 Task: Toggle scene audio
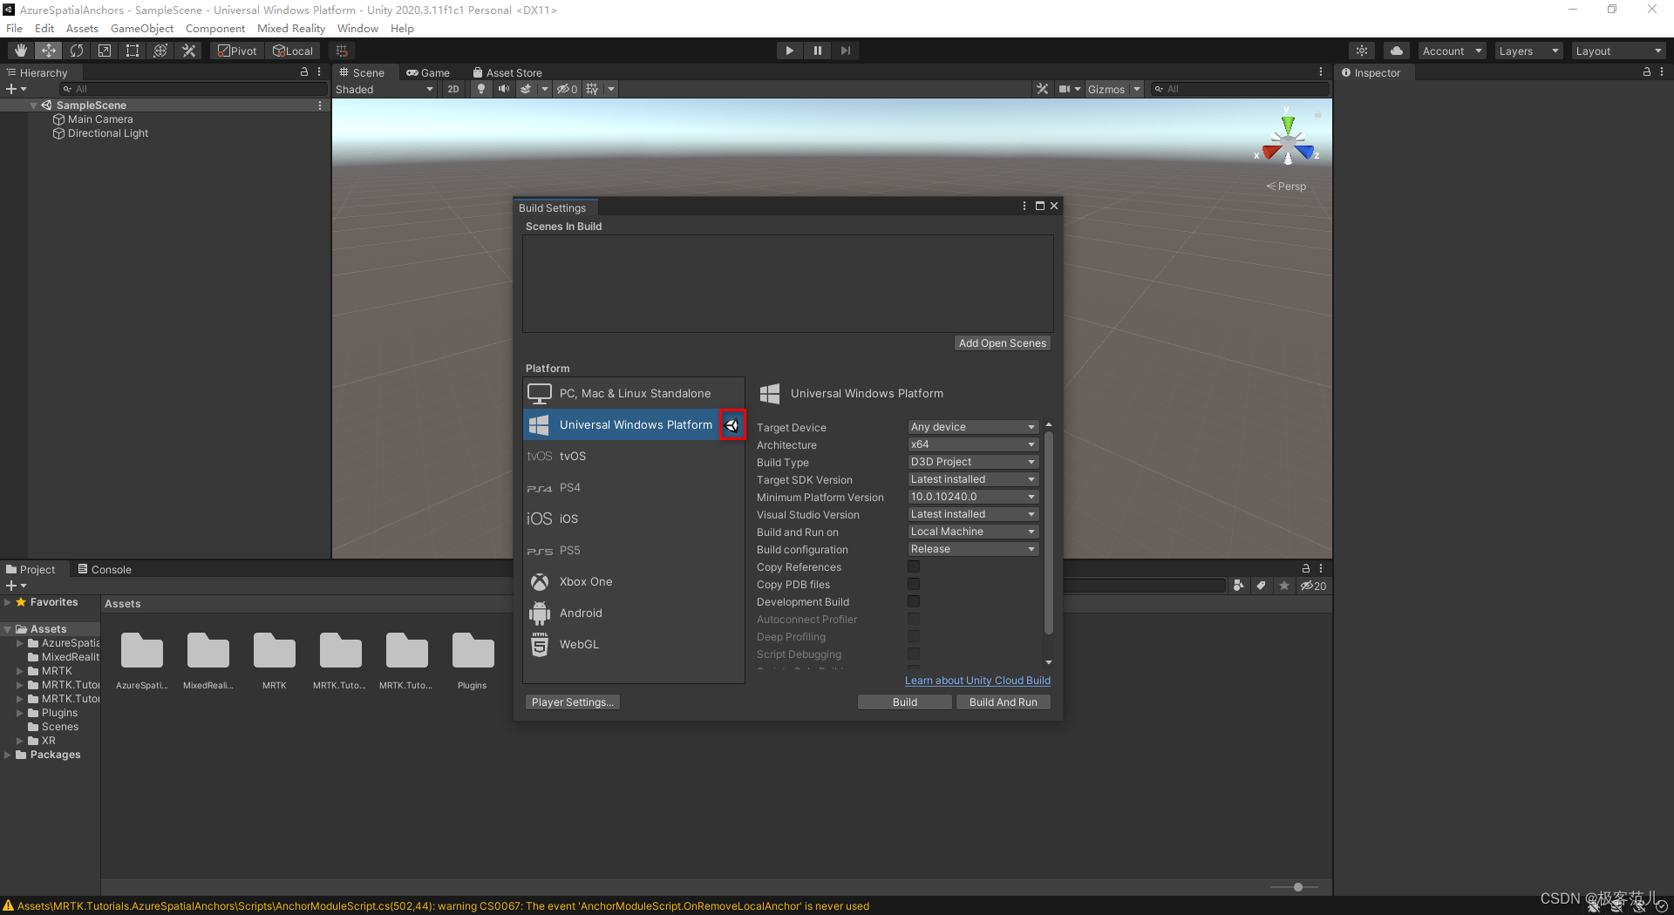[503, 89]
